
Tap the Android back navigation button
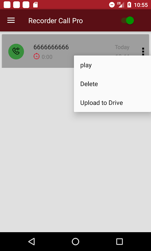click(x=31, y=242)
